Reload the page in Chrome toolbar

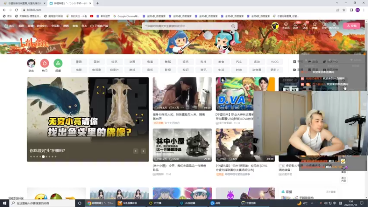coord(17,10)
